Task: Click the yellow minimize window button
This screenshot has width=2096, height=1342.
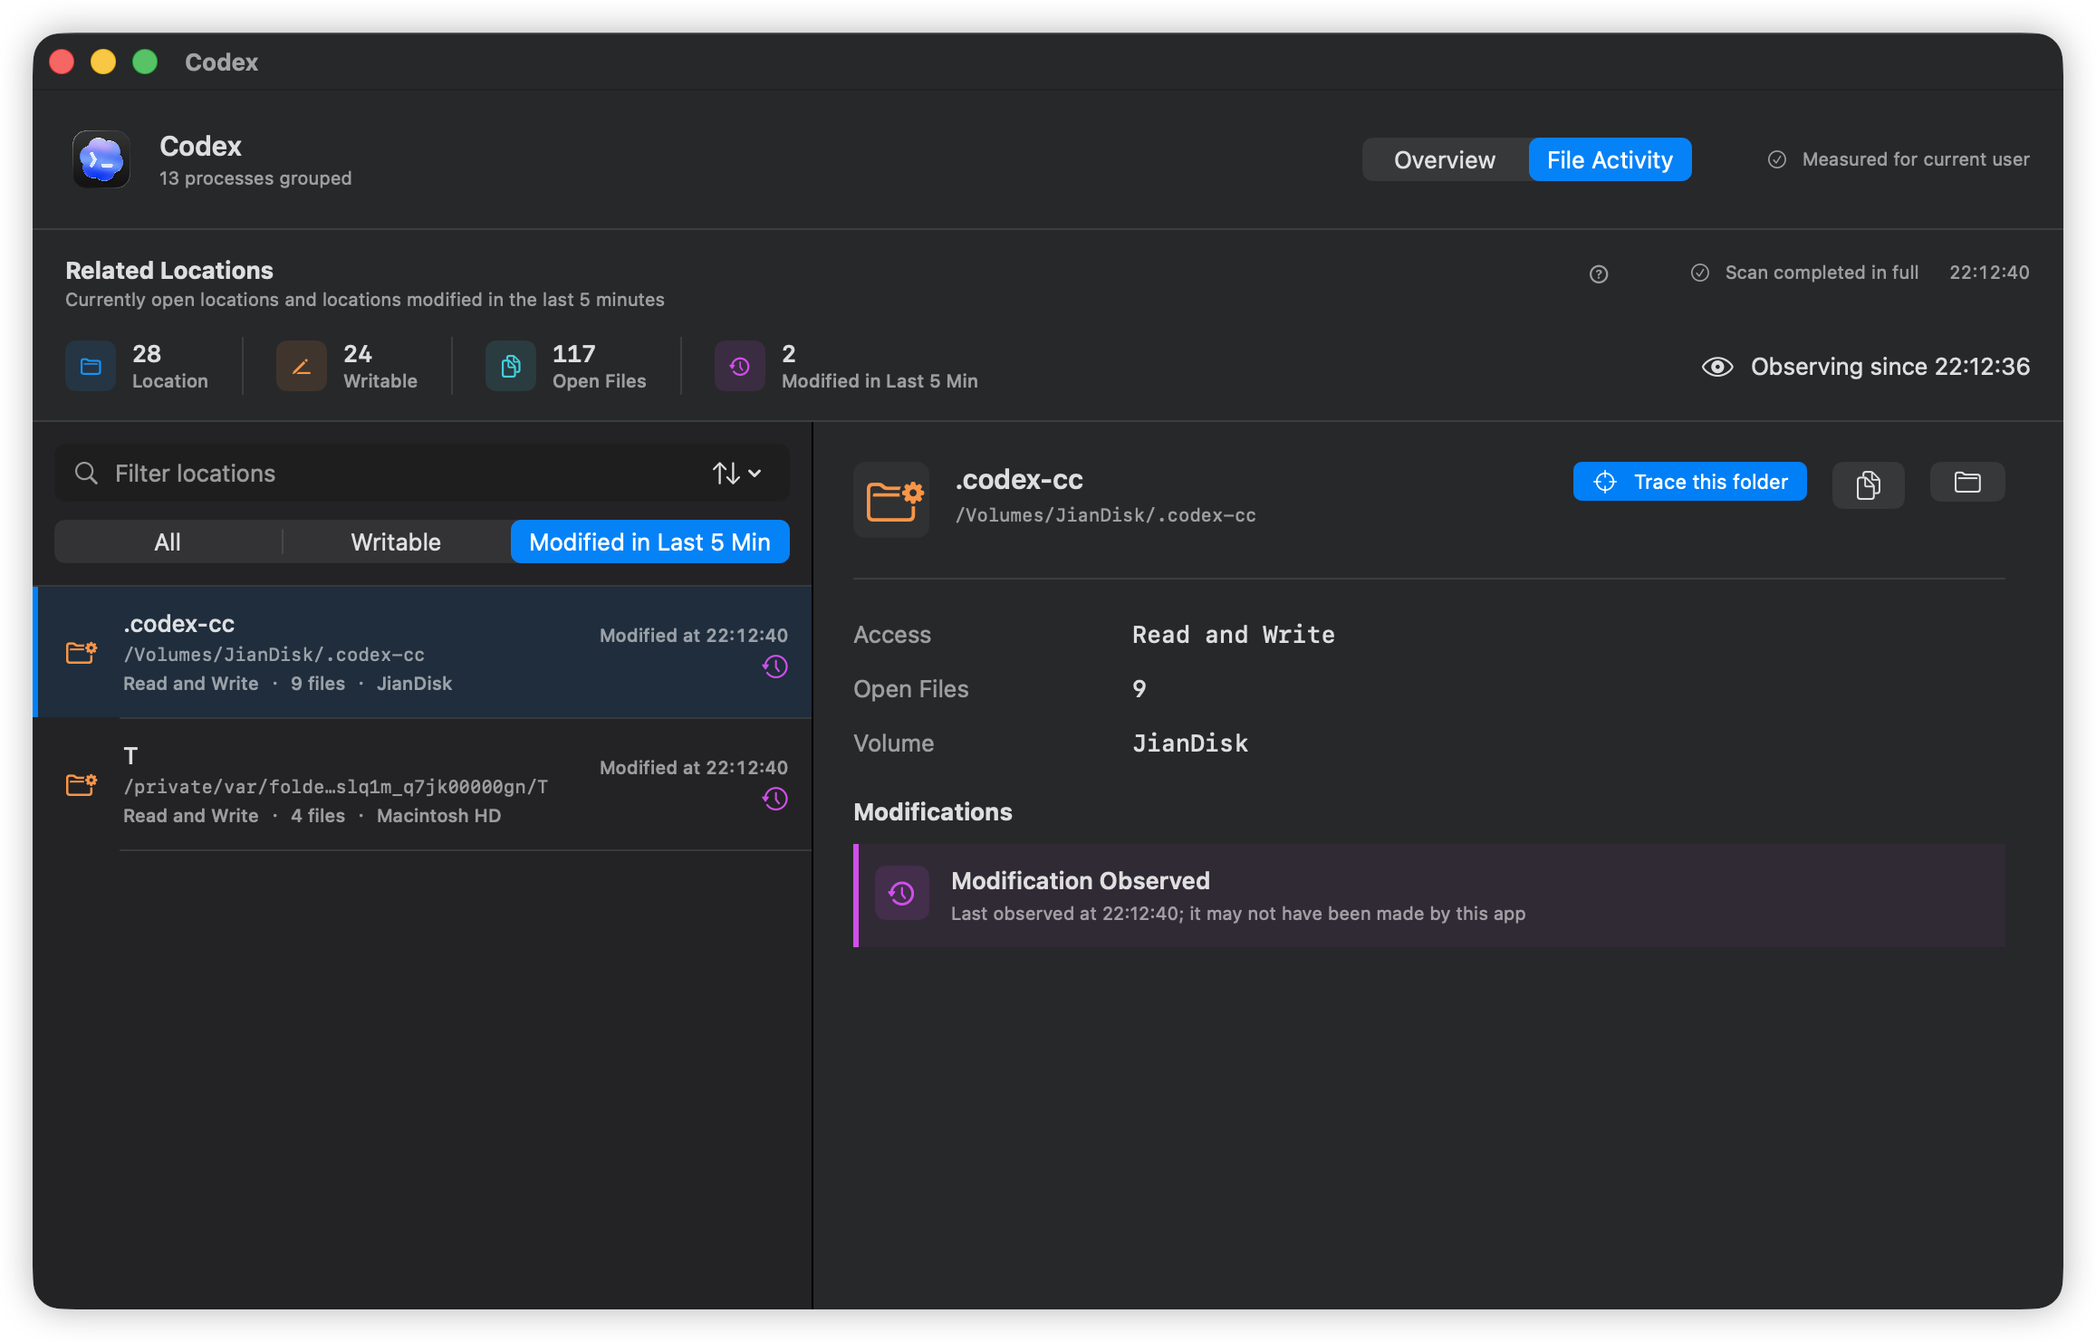Action: click(x=103, y=62)
